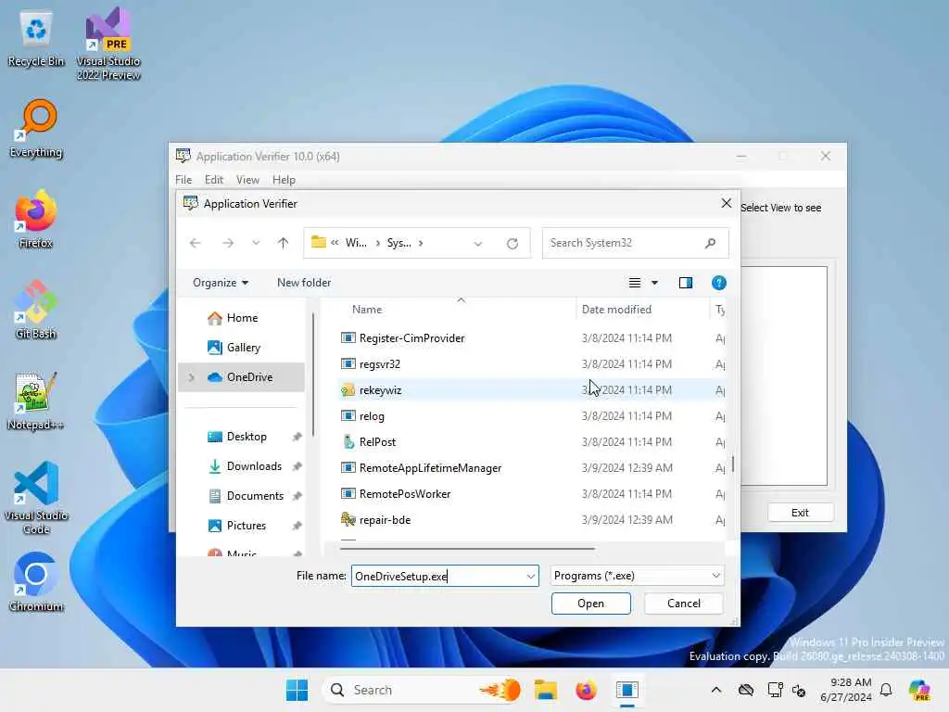Viewport: 949px width, 712px height.
Task: Click the taskbar Search box
Action: point(423,690)
